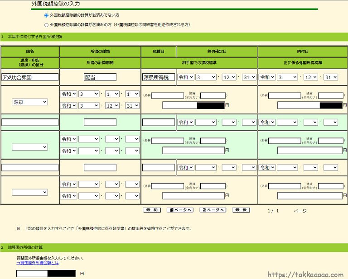This screenshot has width=348, height=279.
Task: Open third entry 納付日 year dropdown
Action: tap(287, 167)
